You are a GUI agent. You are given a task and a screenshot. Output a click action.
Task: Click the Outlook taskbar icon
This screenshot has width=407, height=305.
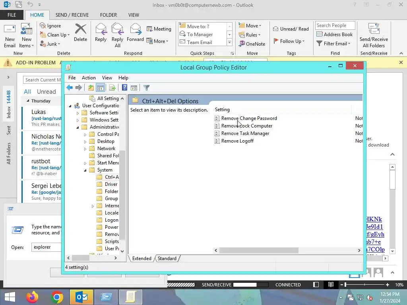[x=81, y=297]
